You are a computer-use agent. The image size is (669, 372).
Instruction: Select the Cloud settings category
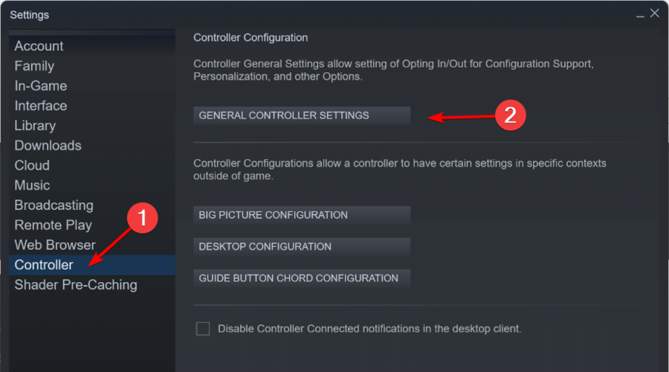coord(32,165)
